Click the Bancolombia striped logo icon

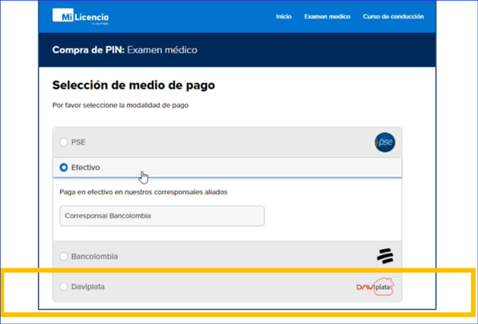tap(385, 255)
